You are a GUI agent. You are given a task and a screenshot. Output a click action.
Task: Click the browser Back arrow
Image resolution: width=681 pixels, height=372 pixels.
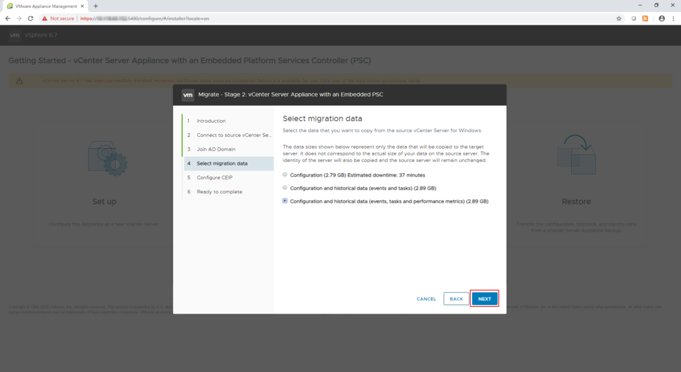tap(7, 18)
